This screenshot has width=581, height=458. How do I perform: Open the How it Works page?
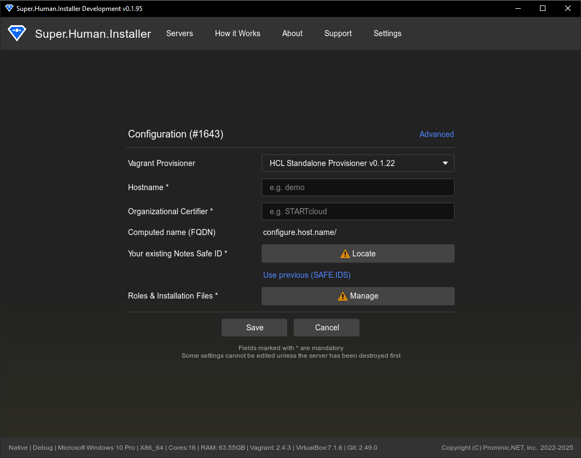[x=237, y=33]
